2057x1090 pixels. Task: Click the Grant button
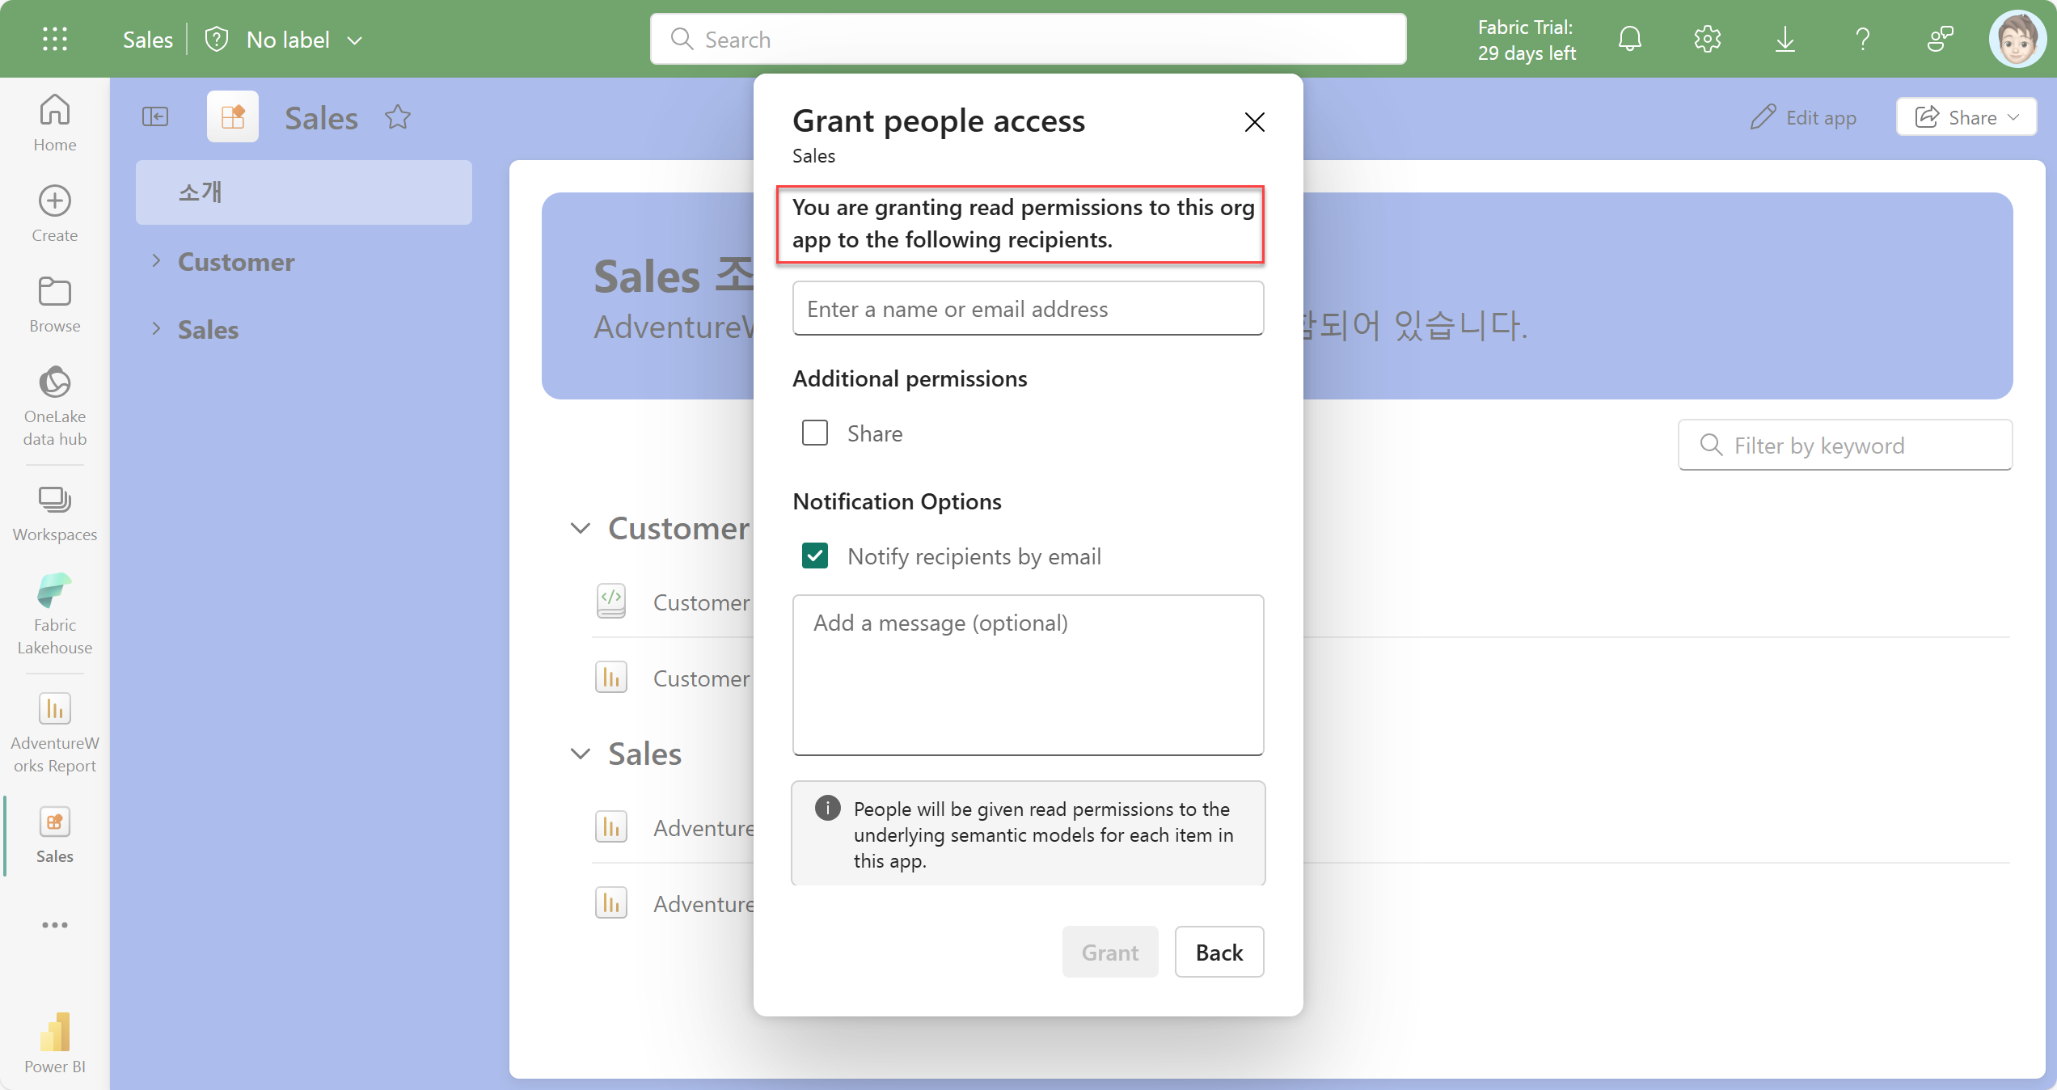coord(1110,952)
